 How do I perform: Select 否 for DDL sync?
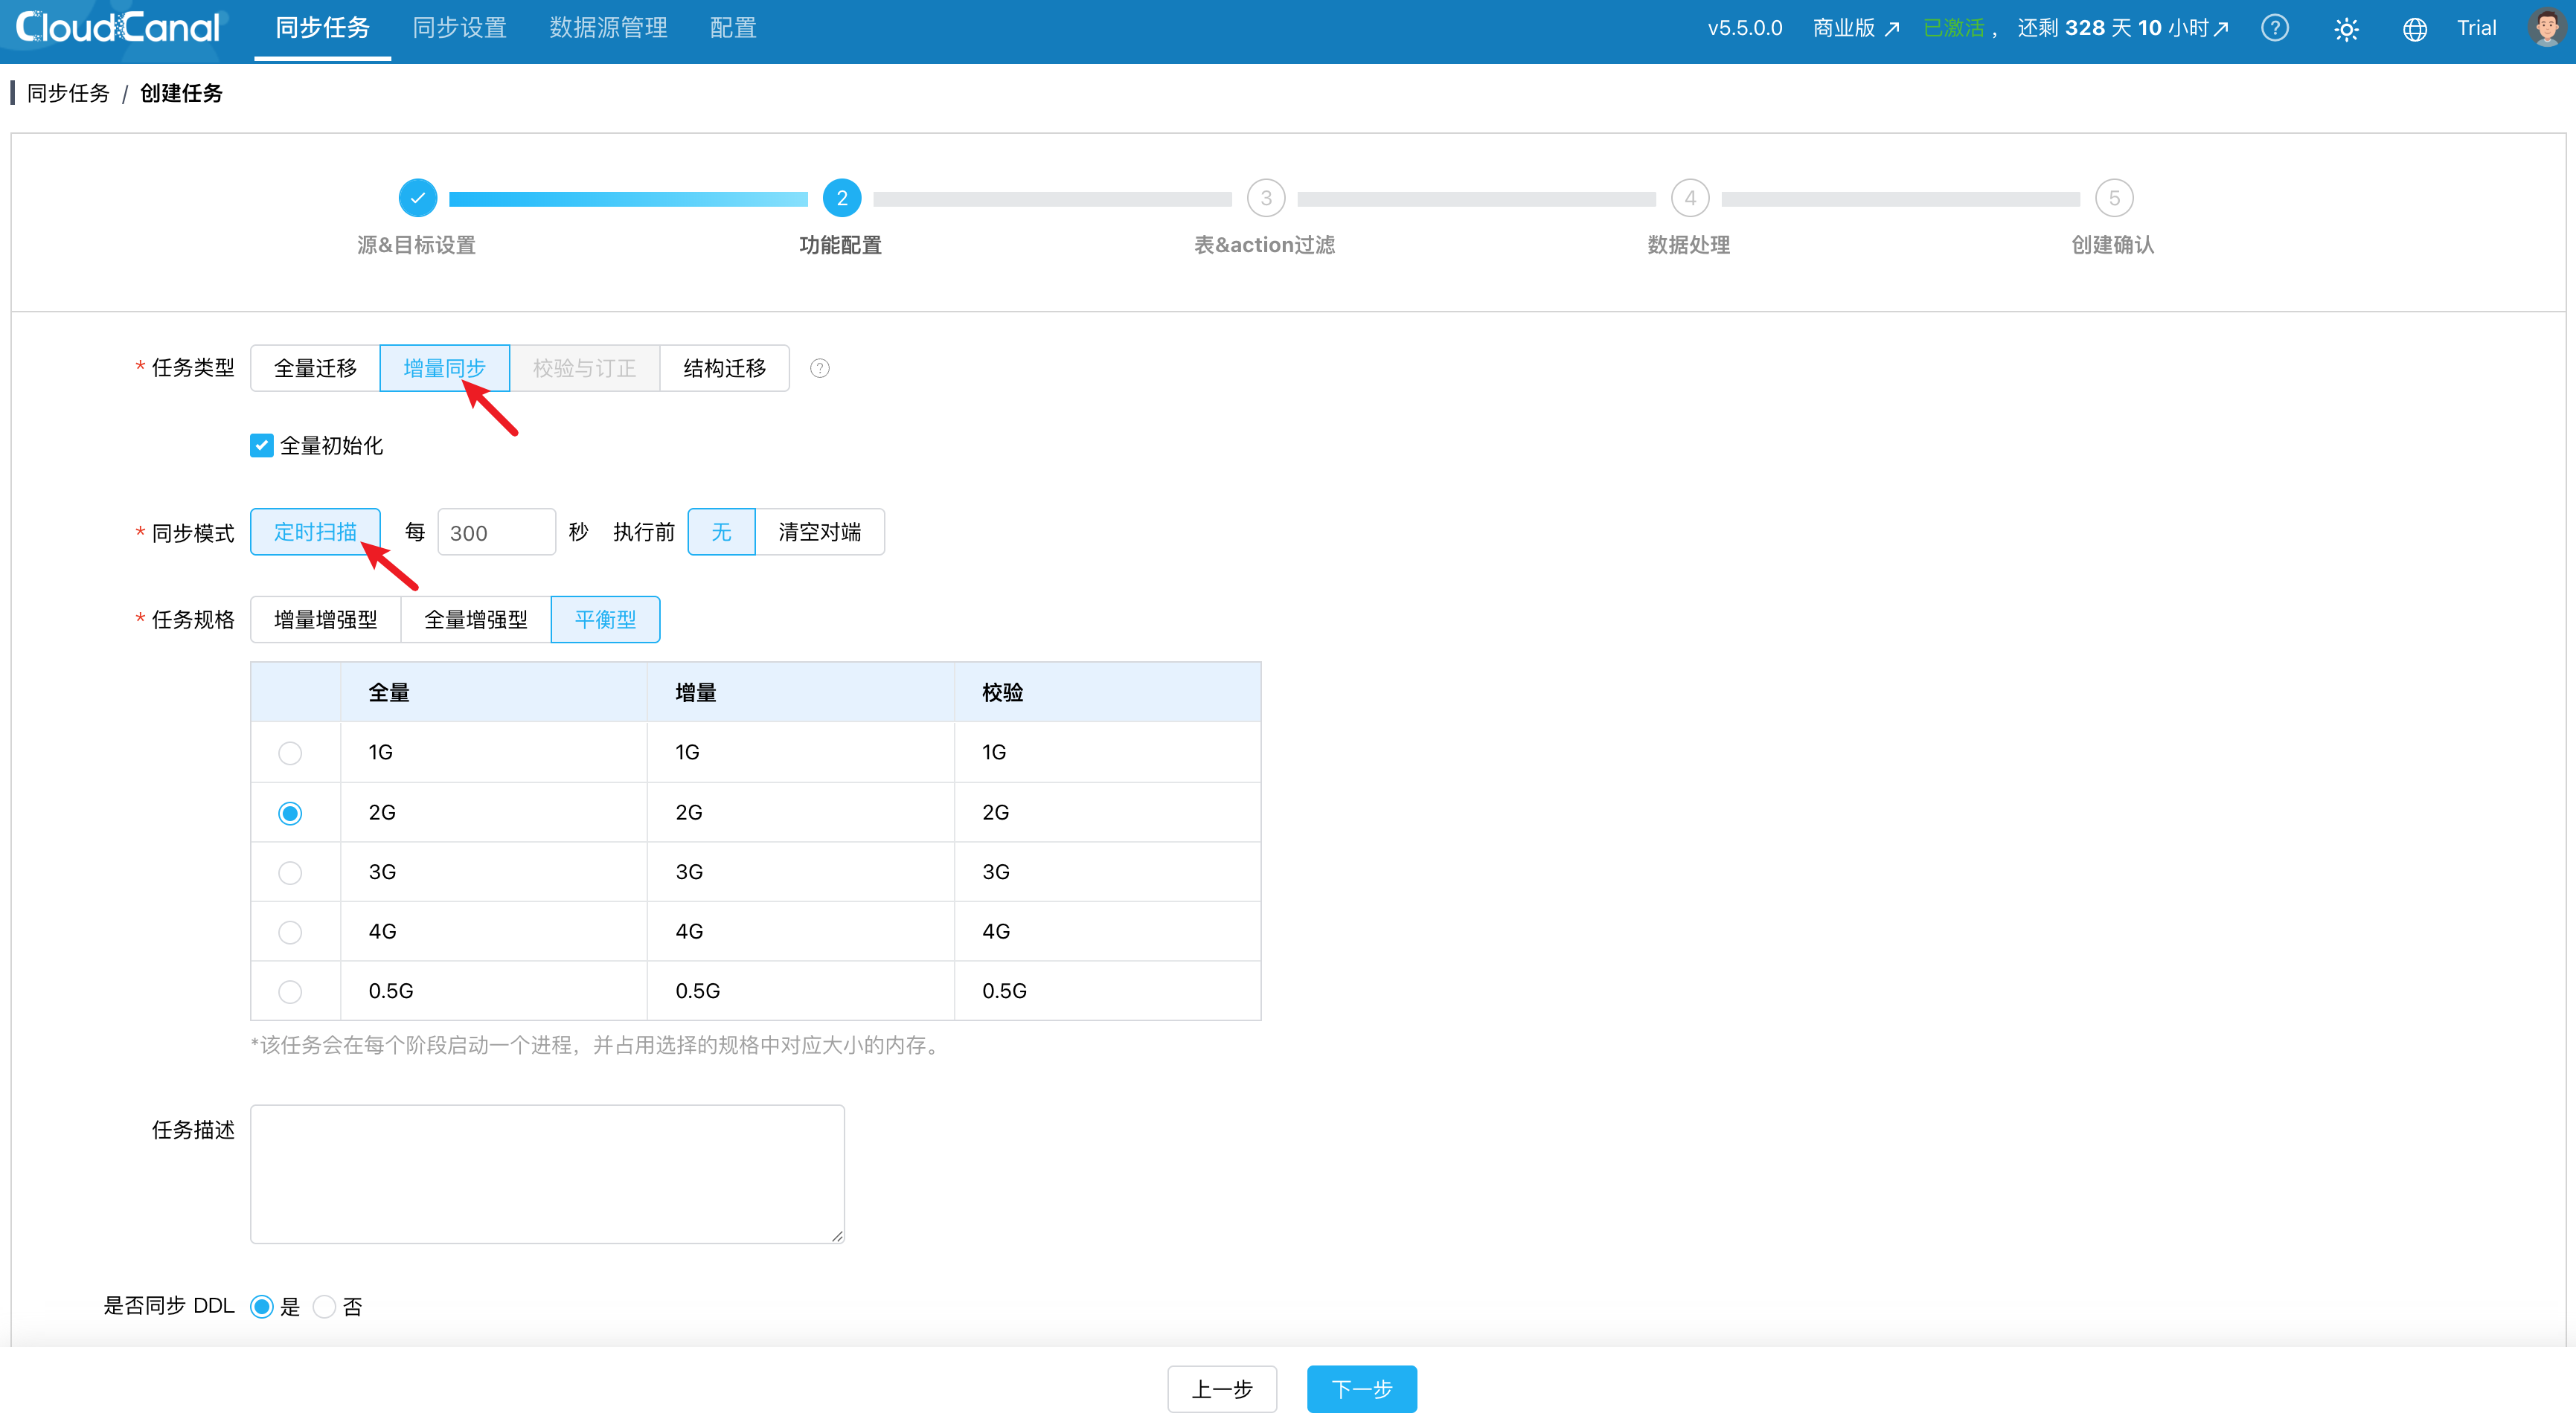coord(324,1306)
